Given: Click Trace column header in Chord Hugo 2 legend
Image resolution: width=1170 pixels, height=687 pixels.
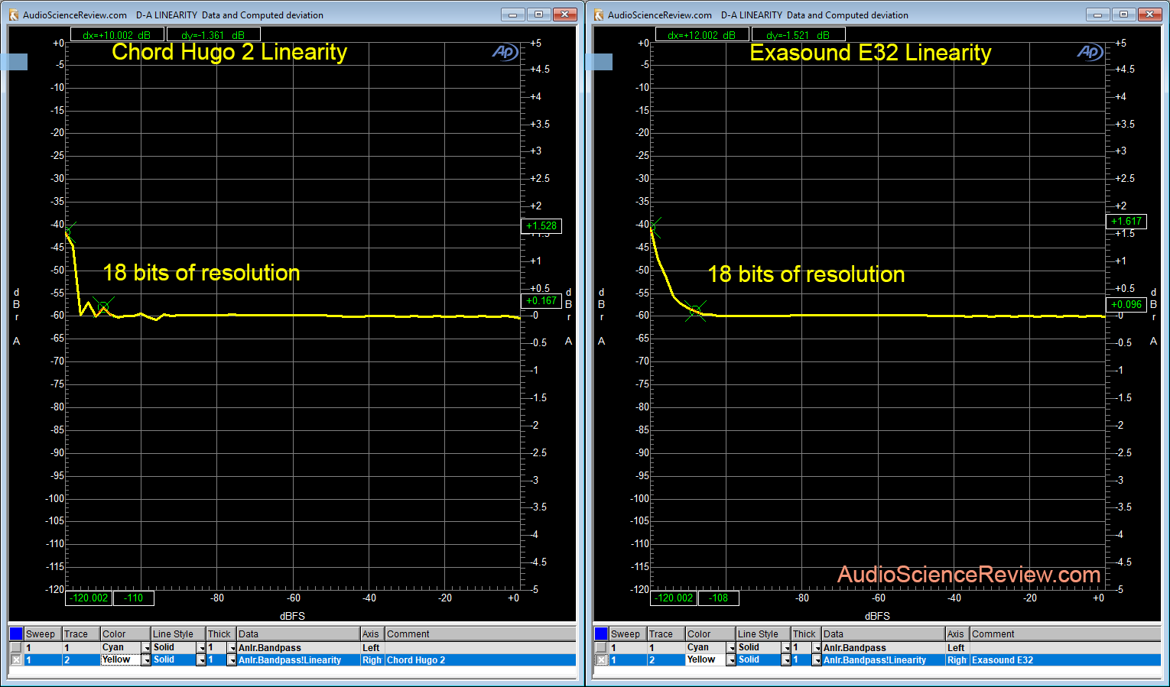Looking at the screenshot, I should click(x=81, y=634).
